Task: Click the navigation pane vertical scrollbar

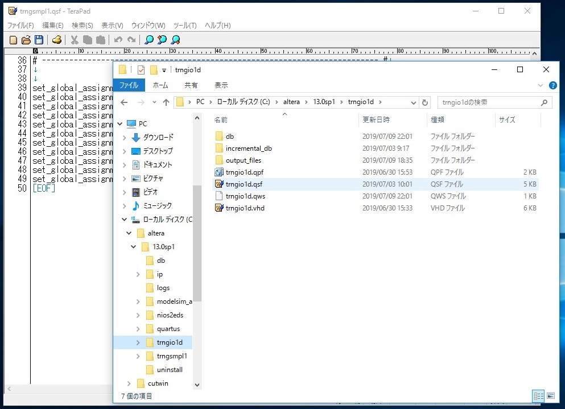Action: point(197,243)
